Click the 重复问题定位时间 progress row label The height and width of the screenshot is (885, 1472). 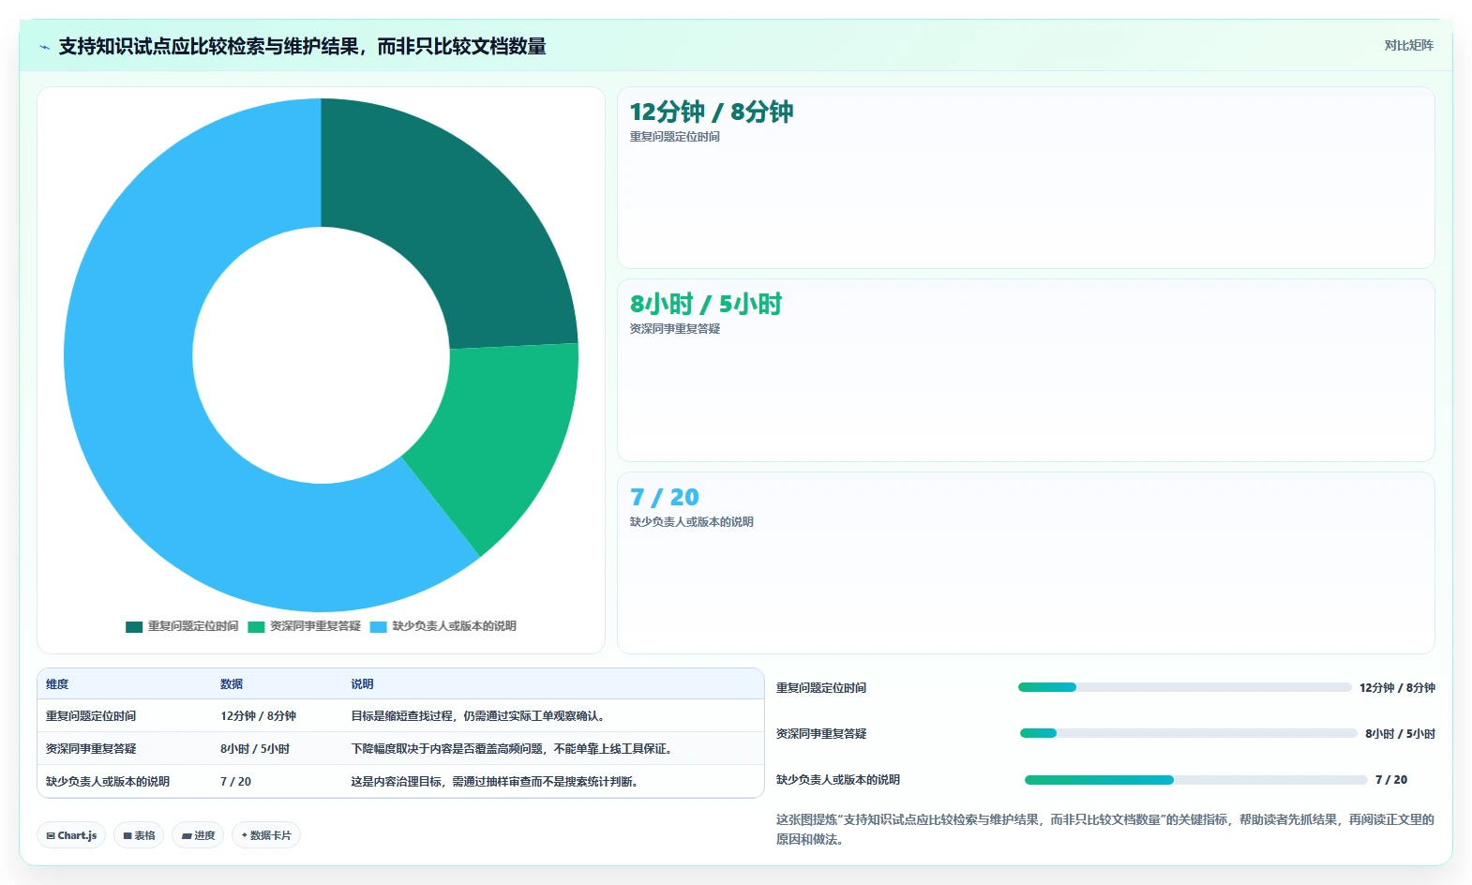(821, 688)
